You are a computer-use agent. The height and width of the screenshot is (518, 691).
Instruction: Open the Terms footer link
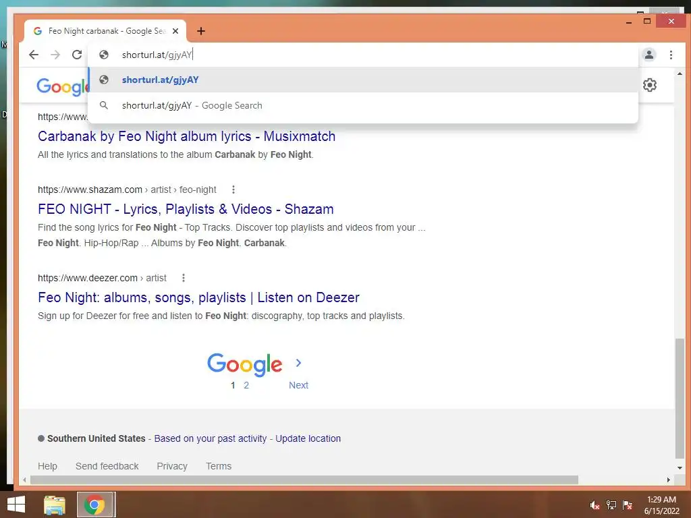tap(219, 466)
